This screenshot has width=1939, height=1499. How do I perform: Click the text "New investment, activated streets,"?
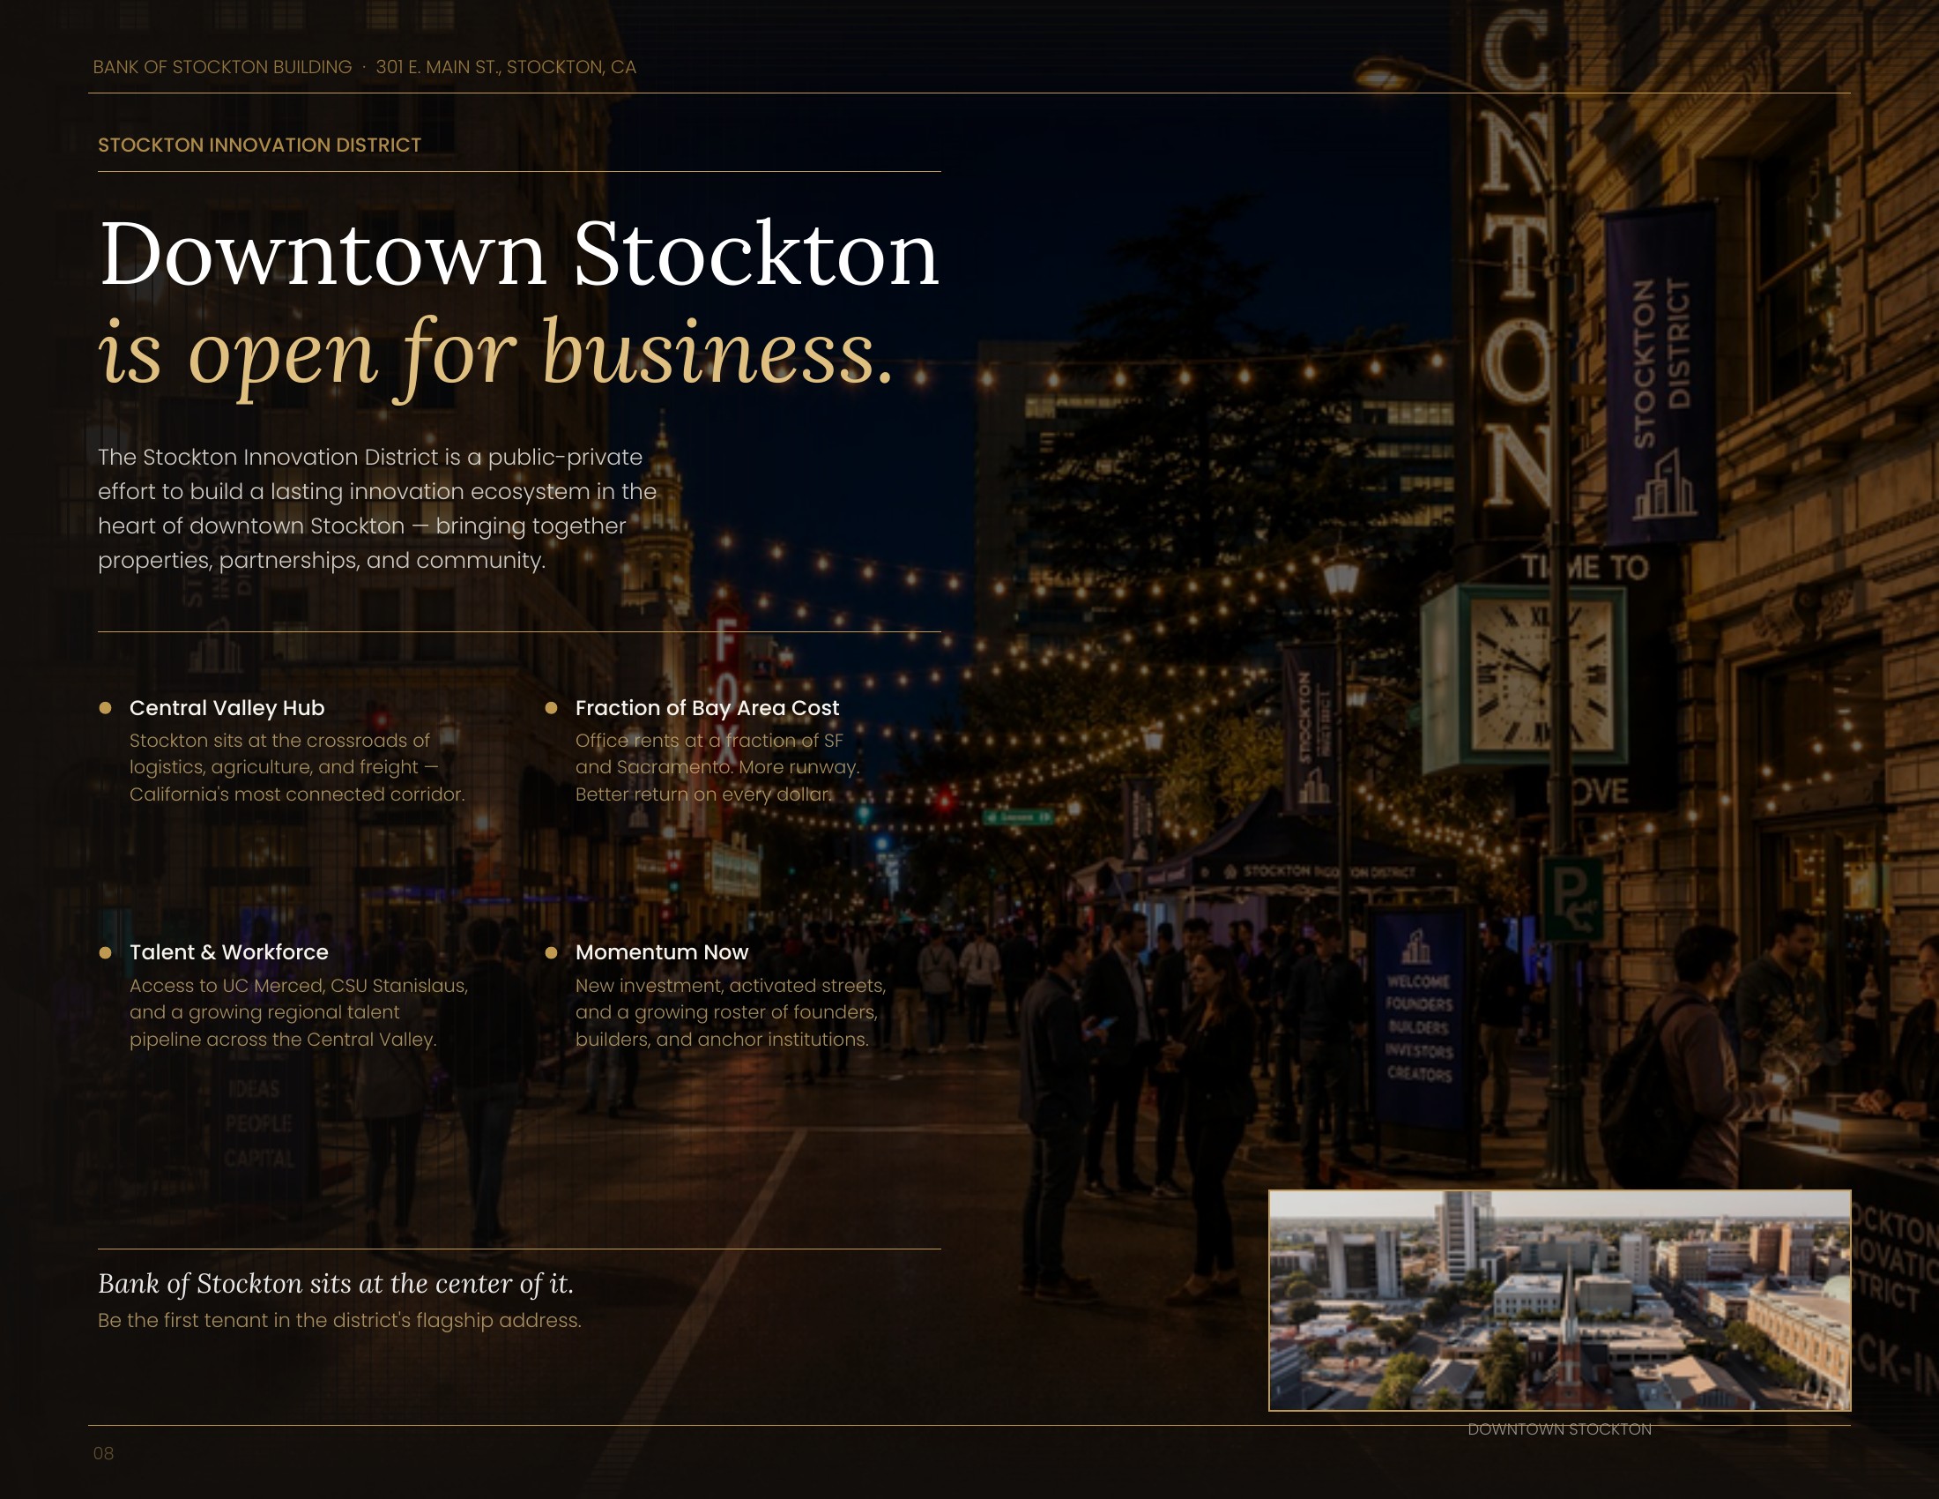[731, 986]
